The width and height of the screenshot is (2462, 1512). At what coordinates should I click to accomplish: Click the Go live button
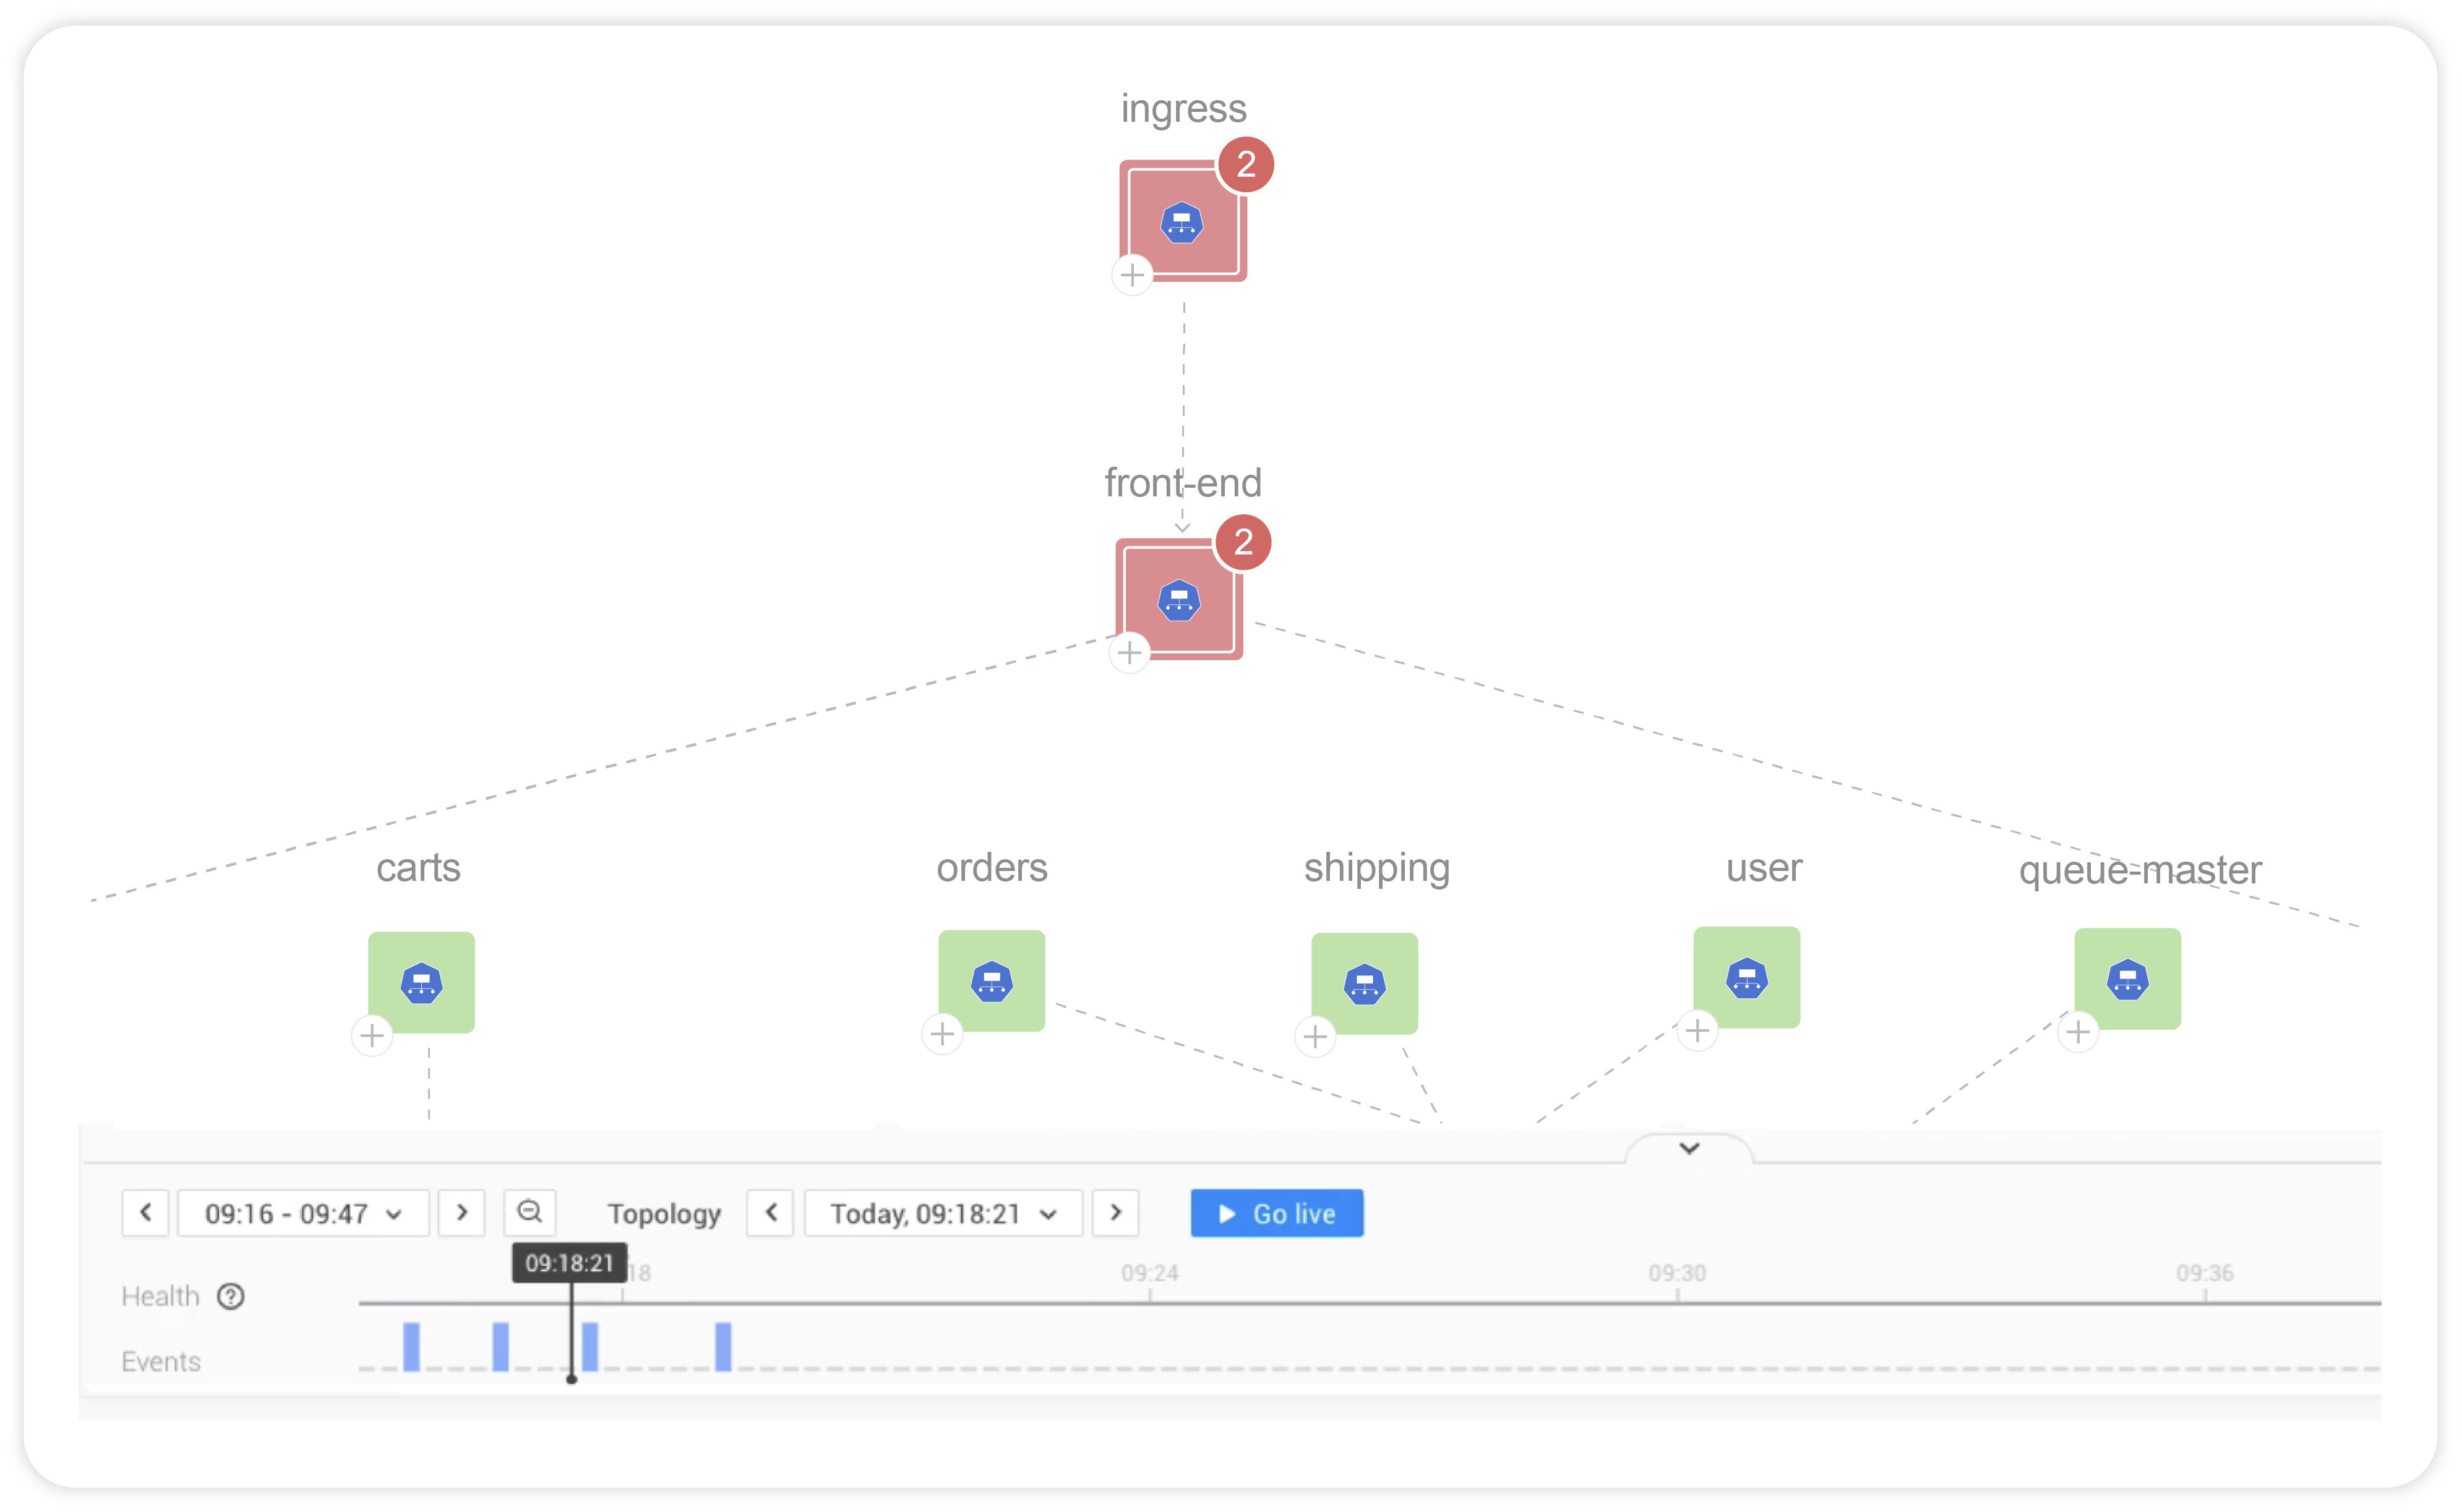[x=1277, y=1213]
